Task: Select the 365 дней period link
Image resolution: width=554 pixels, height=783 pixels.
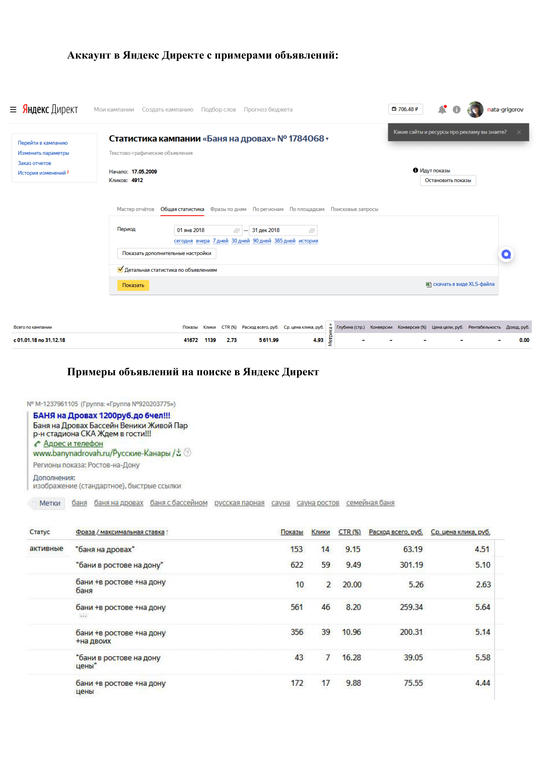Action: click(x=285, y=241)
